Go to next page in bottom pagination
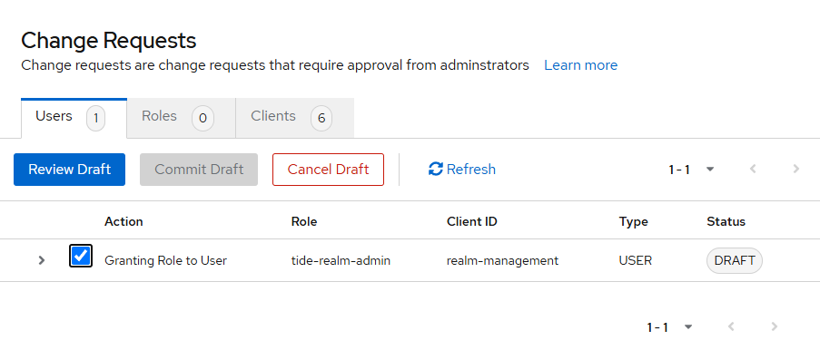This screenshot has width=820, height=350. (775, 327)
